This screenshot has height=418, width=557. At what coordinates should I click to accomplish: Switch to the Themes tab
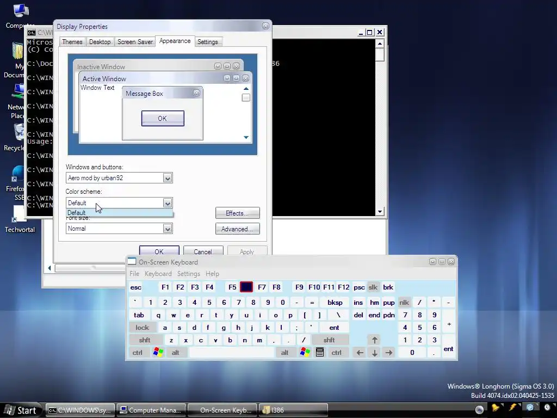[72, 42]
